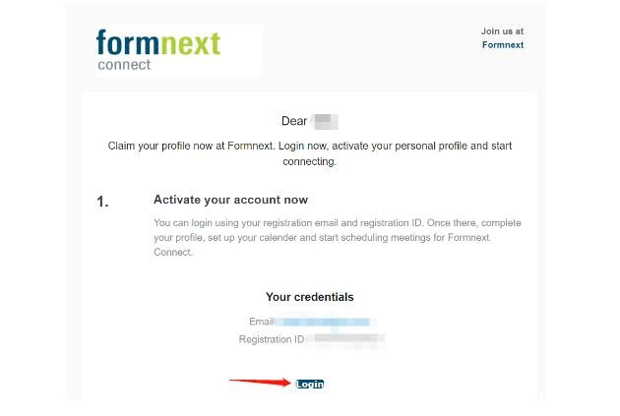Screen dimensions: 620x416
Task: Select the blurred Registration ID value
Action: pyautogui.click(x=345, y=339)
